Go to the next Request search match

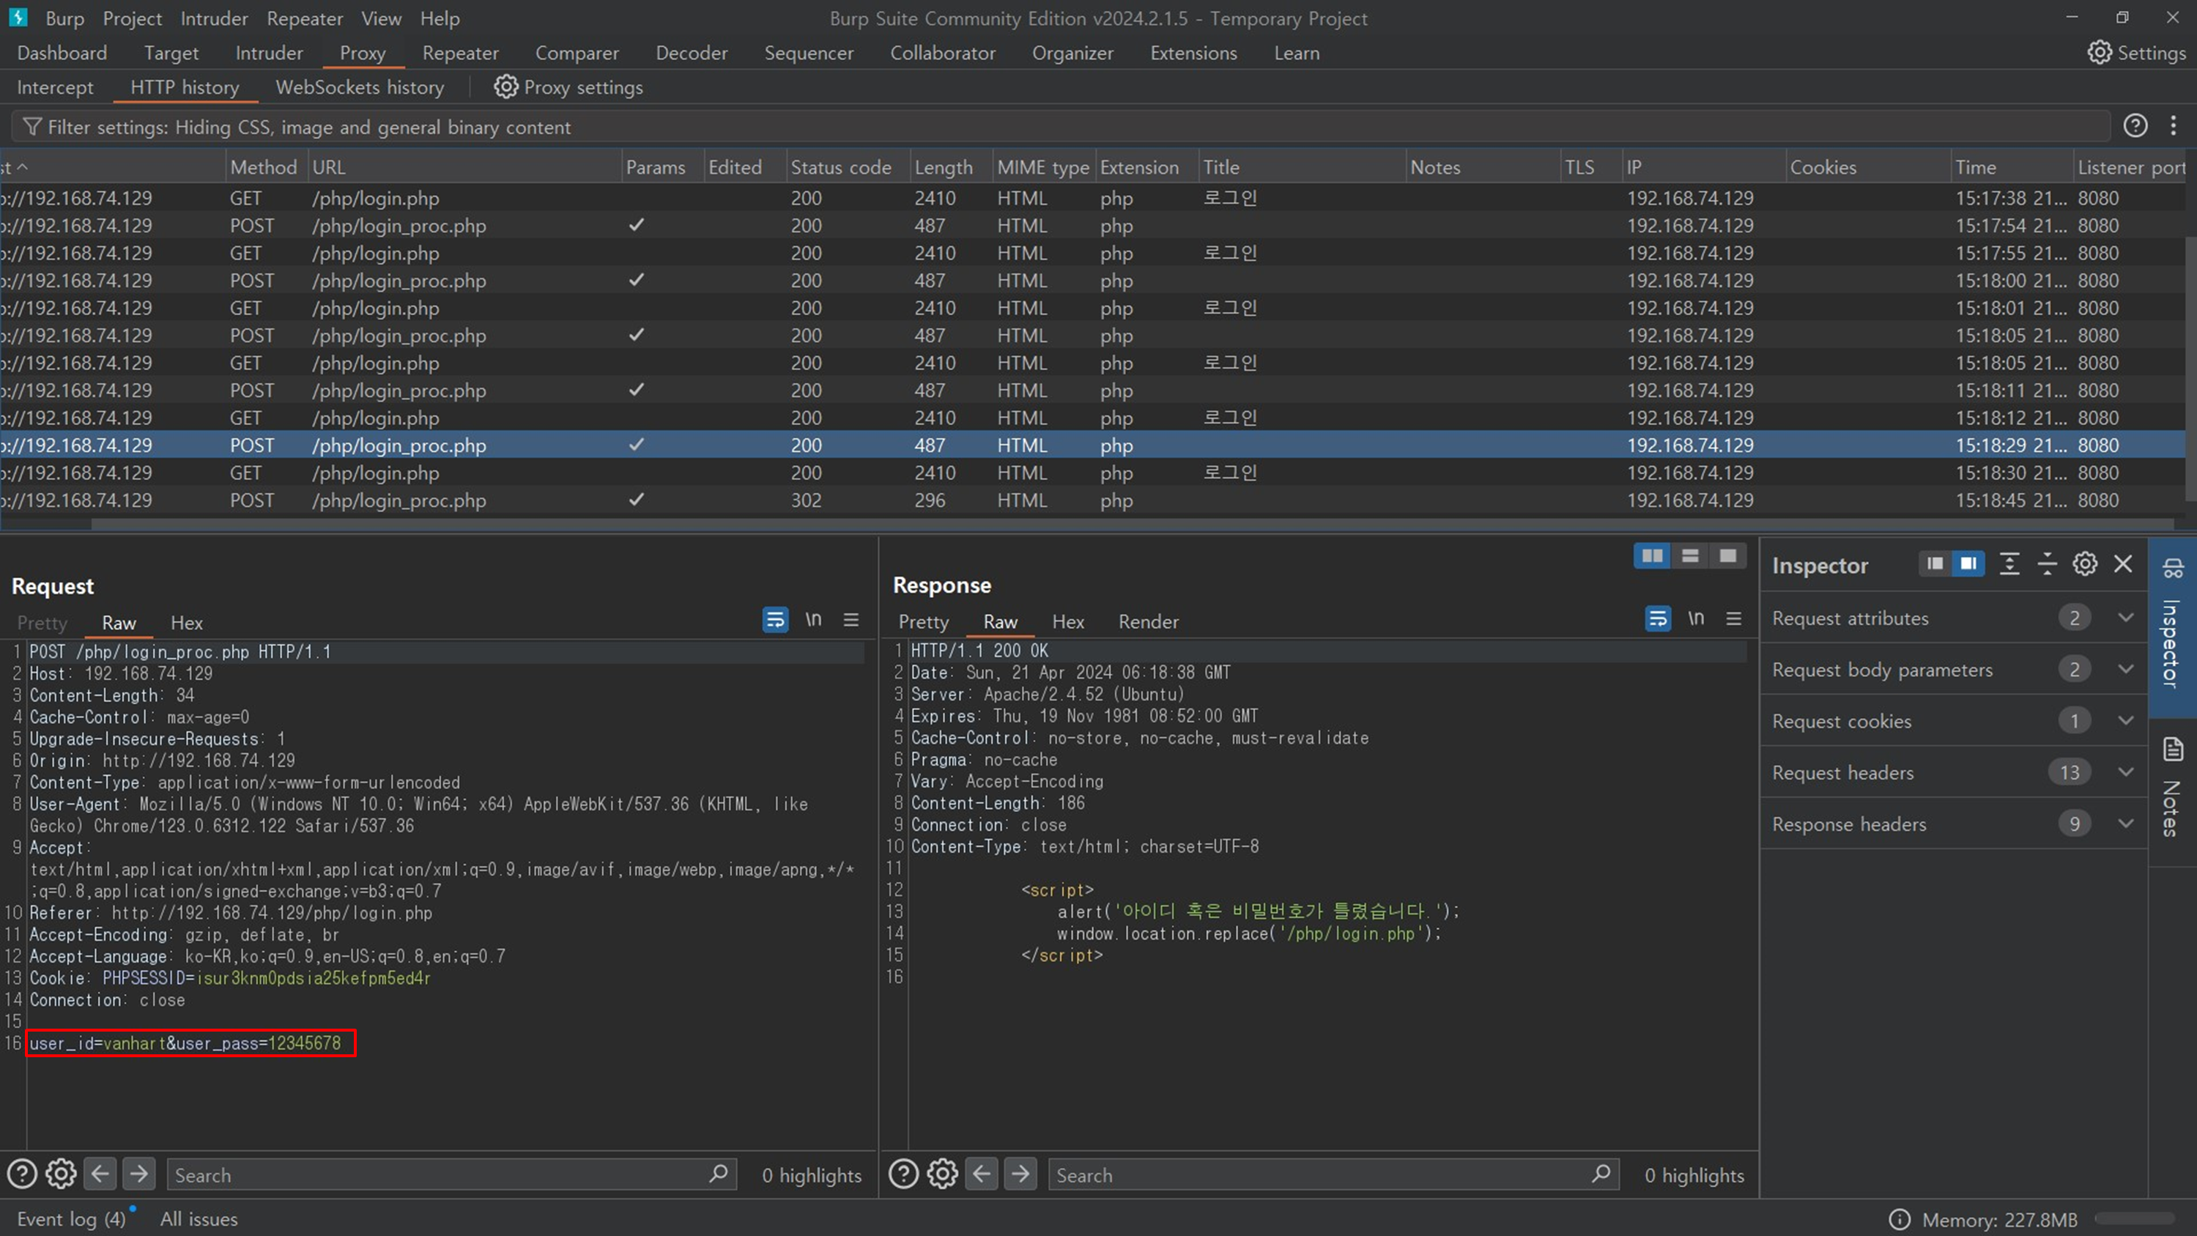139,1174
